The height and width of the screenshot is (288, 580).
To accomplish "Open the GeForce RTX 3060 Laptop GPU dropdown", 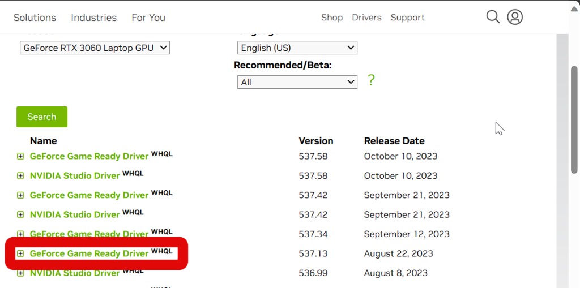I will tap(95, 48).
